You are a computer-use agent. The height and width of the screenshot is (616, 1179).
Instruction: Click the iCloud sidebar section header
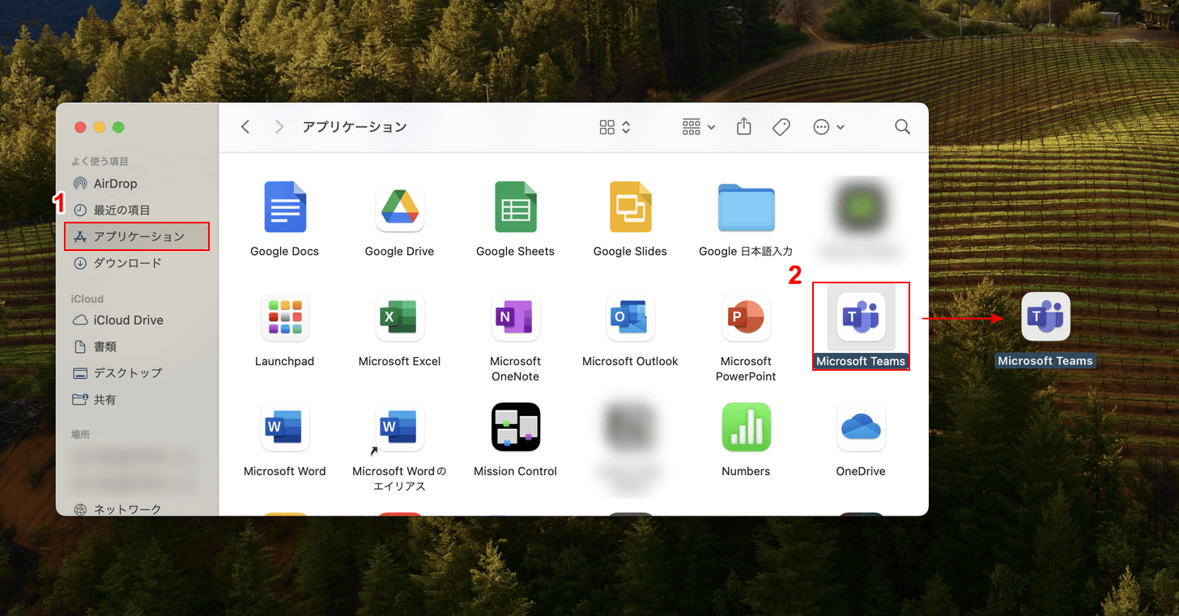click(x=87, y=299)
